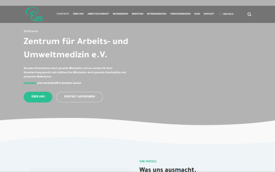This screenshot has width=275, height=172.
Task: Click the German flag icon beside Deutsch
Action: [220, 14]
